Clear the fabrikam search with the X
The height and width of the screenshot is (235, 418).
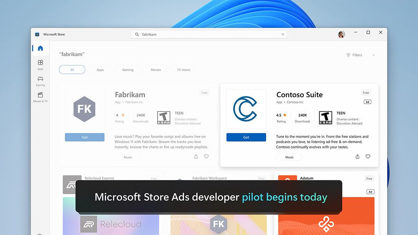click(283, 34)
